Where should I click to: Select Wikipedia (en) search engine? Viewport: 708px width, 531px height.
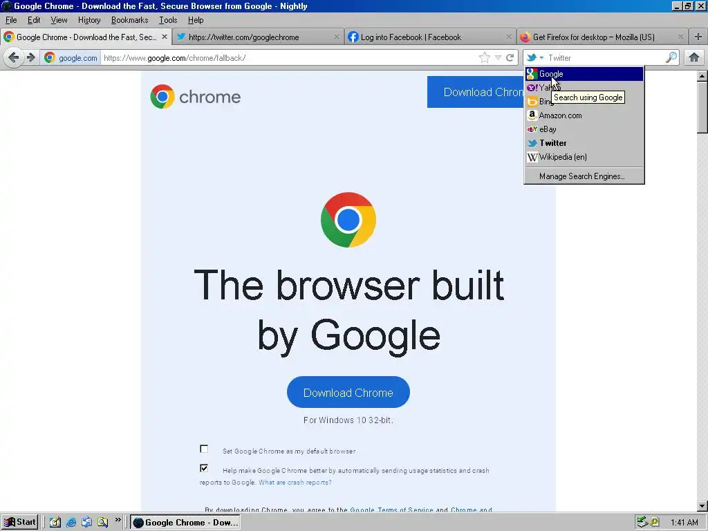tap(584, 157)
